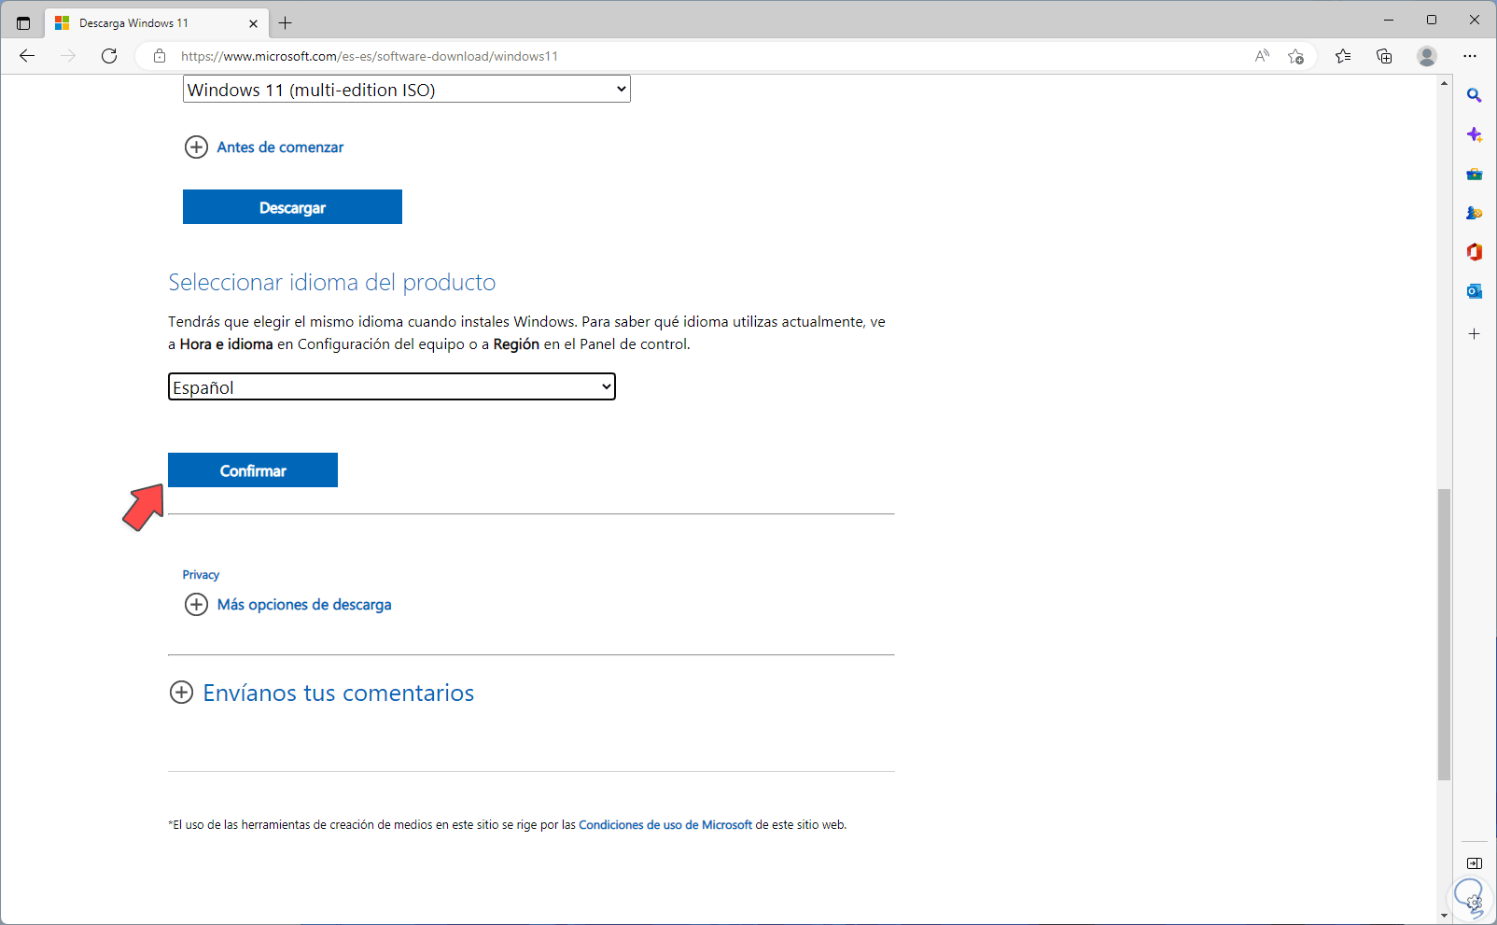Open the sidebar Search icon
Viewport: 1497px width, 925px height.
1475,95
